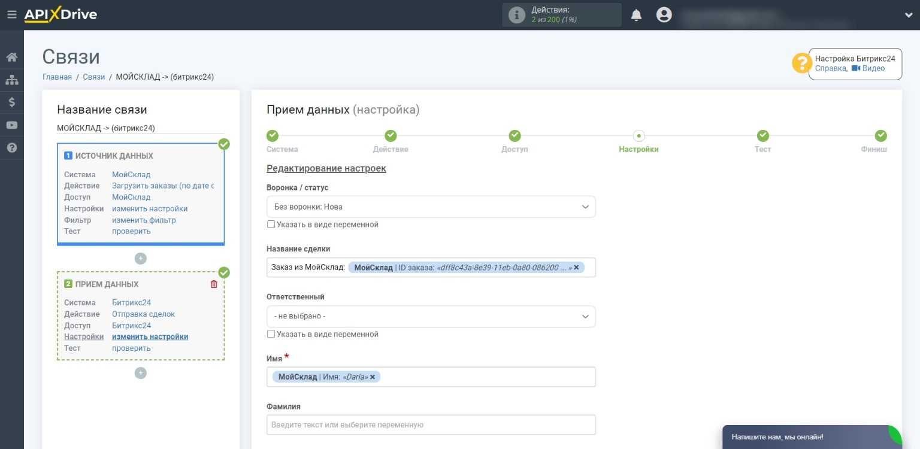
Task: Click the receiver block green checkmark
Action: click(224, 273)
